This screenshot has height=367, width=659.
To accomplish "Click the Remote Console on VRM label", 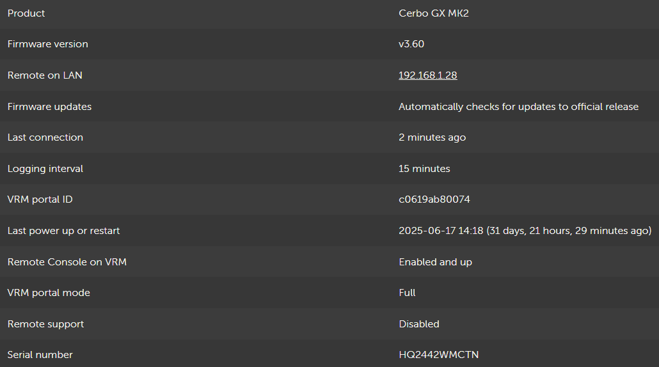I will click(x=67, y=262).
